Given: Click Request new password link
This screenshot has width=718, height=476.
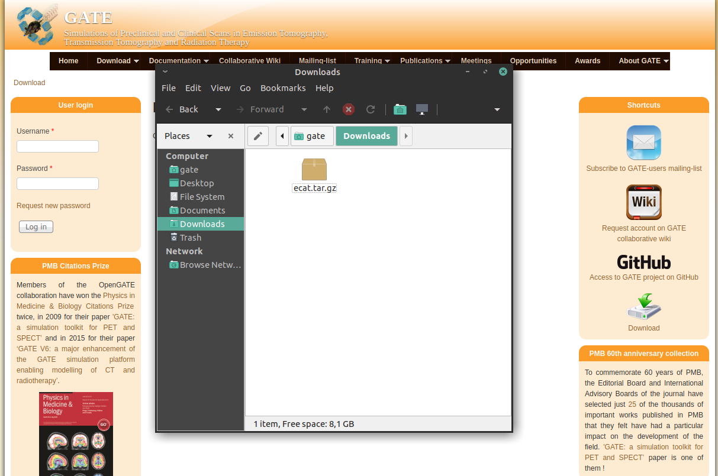Looking at the screenshot, I should (x=53, y=206).
